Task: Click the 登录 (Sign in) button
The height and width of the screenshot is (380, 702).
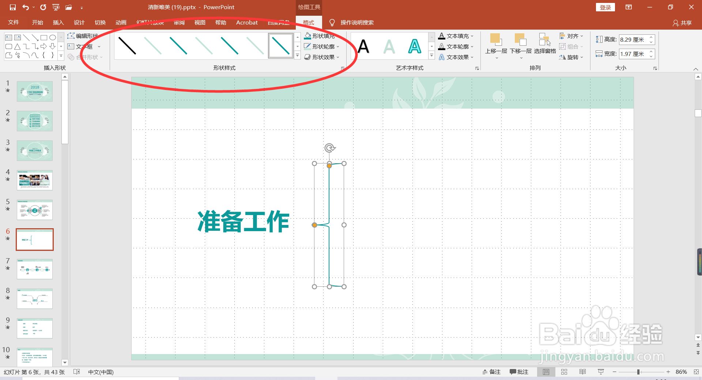Action: pos(605,7)
